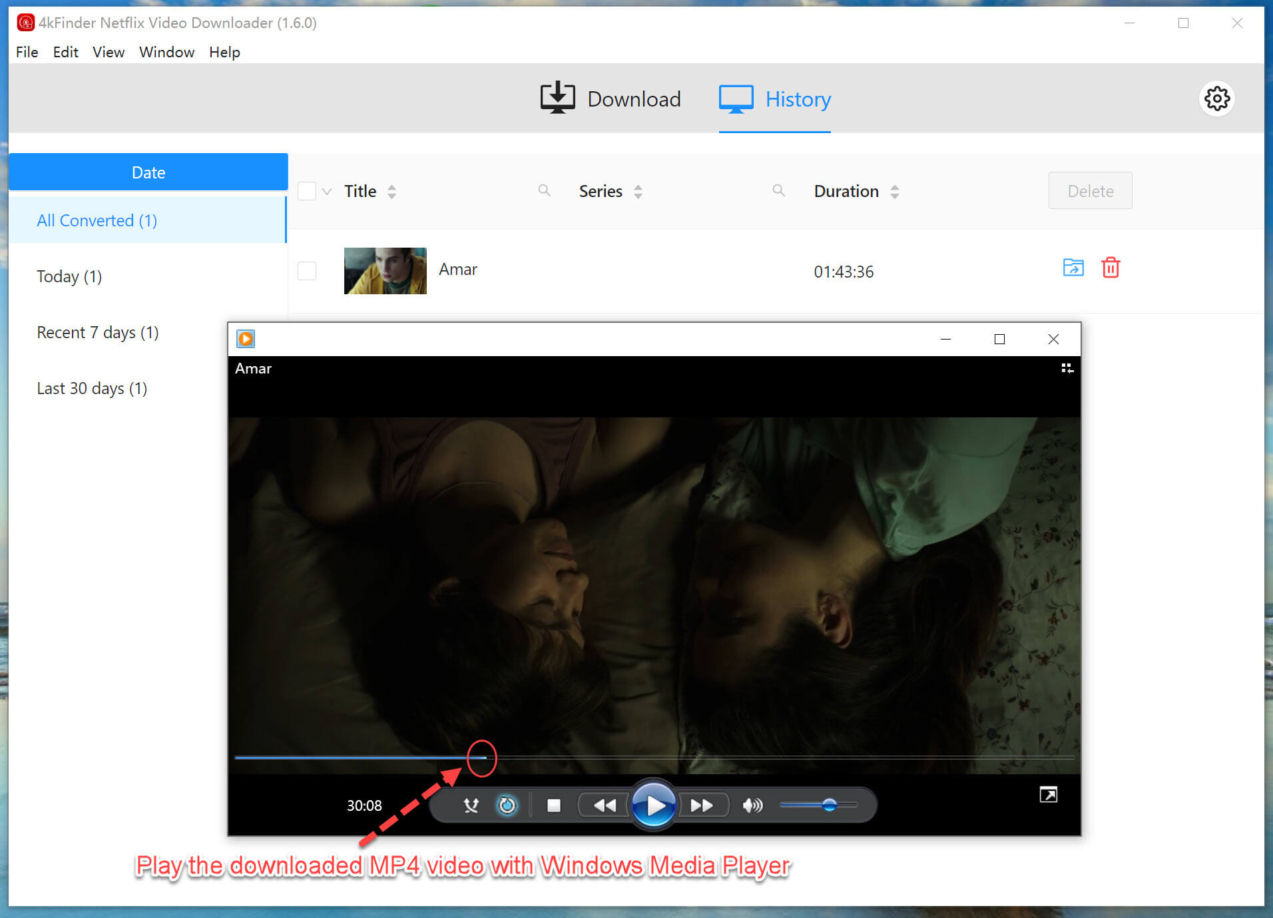The height and width of the screenshot is (918, 1273).
Task: Open the File menu
Action: (x=27, y=52)
